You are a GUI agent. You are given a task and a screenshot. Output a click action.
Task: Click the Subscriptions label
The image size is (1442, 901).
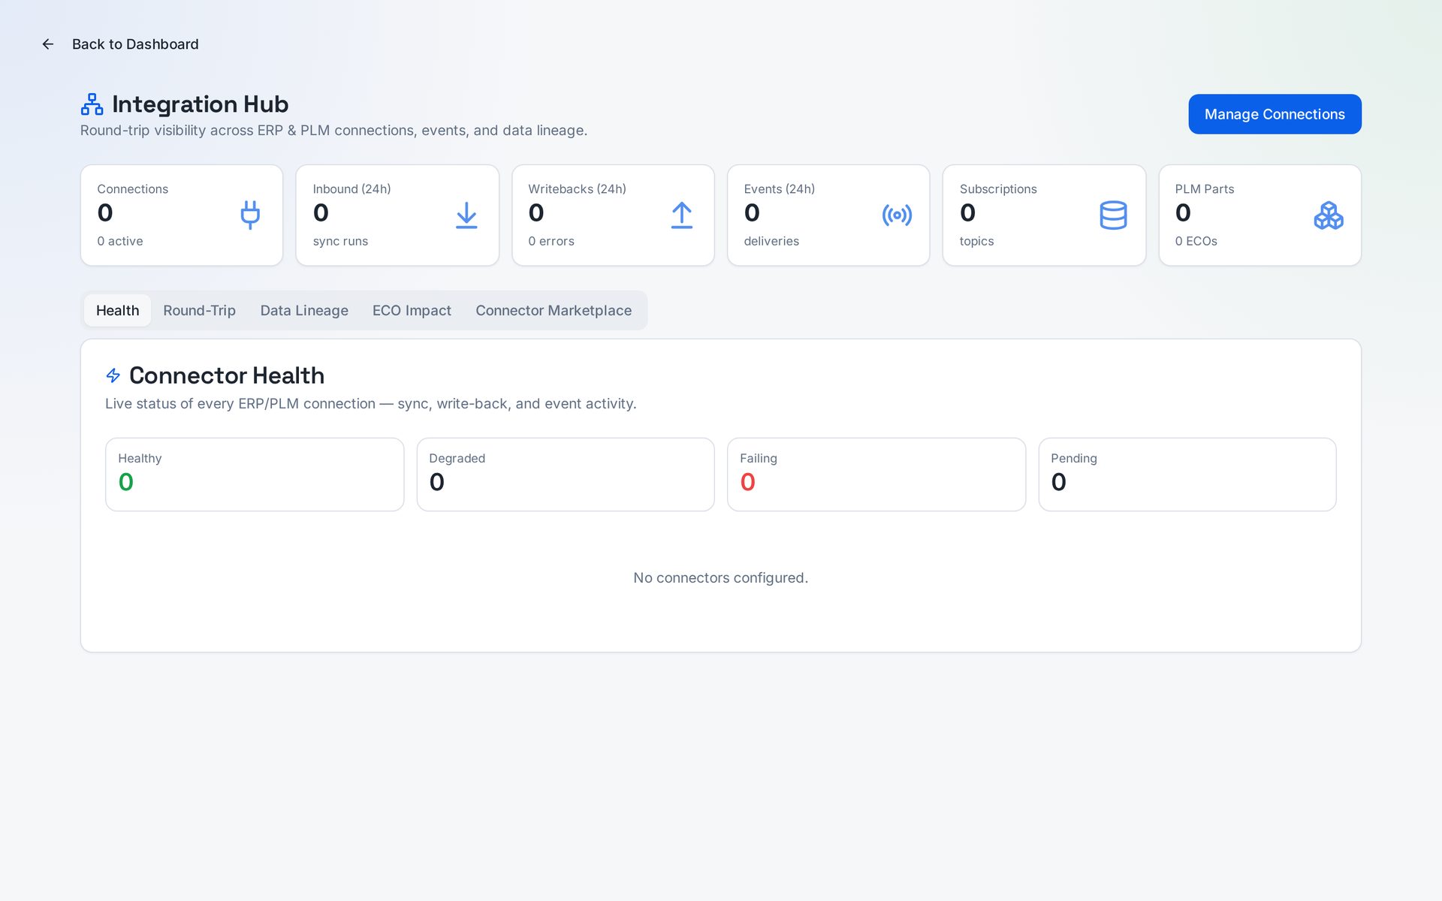pos(997,189)
